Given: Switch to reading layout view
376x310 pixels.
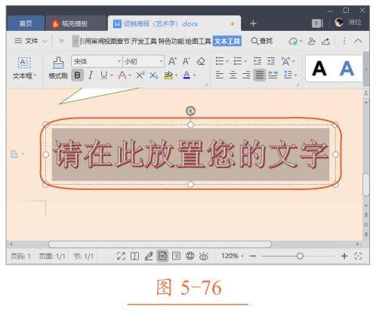Looking at the screenshot, I should (134, 256).
